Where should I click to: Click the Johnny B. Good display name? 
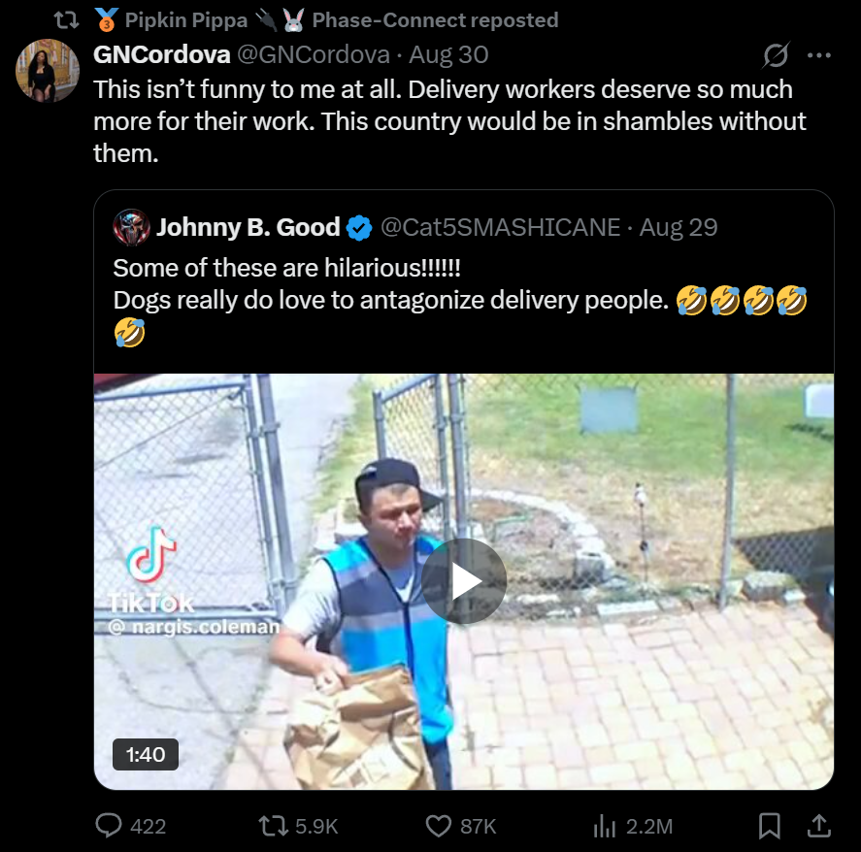click(x=248, y=227)
